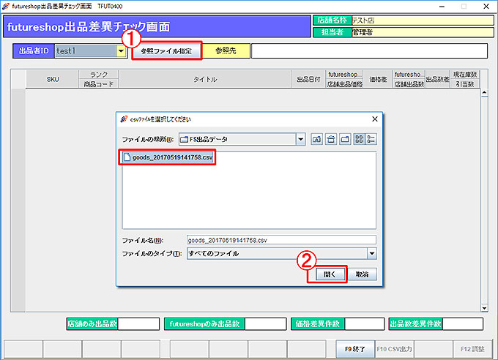This screenshot has height=360, width=498.
Task: Click すべてのファイル file type combo box
Action: click(282, 253)
